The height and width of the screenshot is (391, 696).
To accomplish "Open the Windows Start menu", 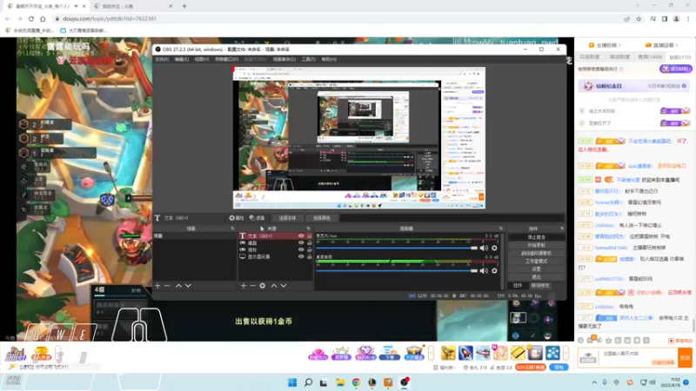I will [x=292, y=382].
